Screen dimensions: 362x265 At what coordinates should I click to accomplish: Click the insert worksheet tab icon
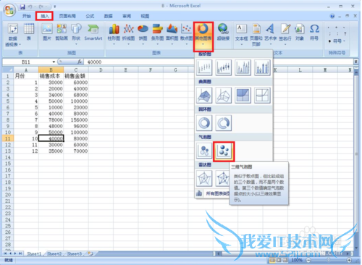tap(90, 253)
